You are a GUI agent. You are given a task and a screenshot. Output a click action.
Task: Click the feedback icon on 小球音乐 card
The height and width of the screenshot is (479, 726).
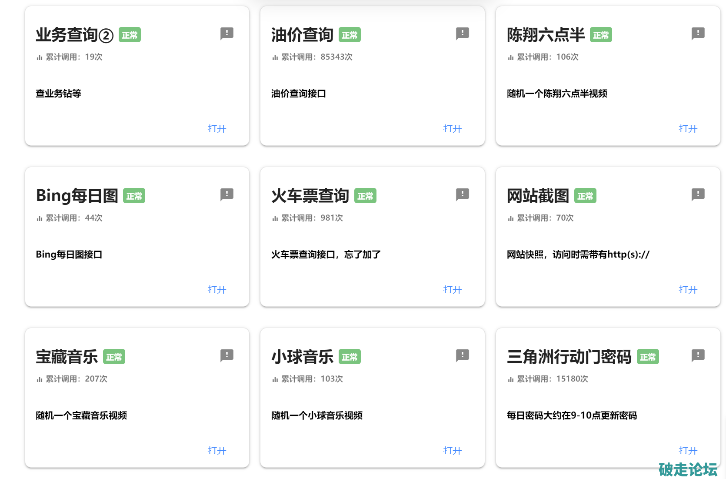462,355
